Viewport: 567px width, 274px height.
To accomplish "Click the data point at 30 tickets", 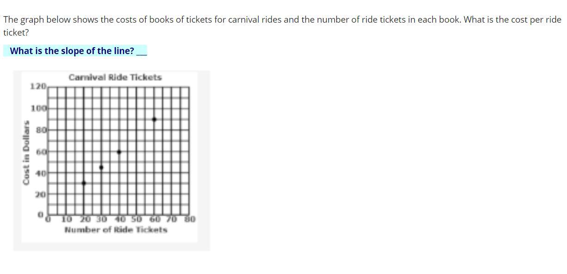I will pyautogui.click(x=101, y=167).
